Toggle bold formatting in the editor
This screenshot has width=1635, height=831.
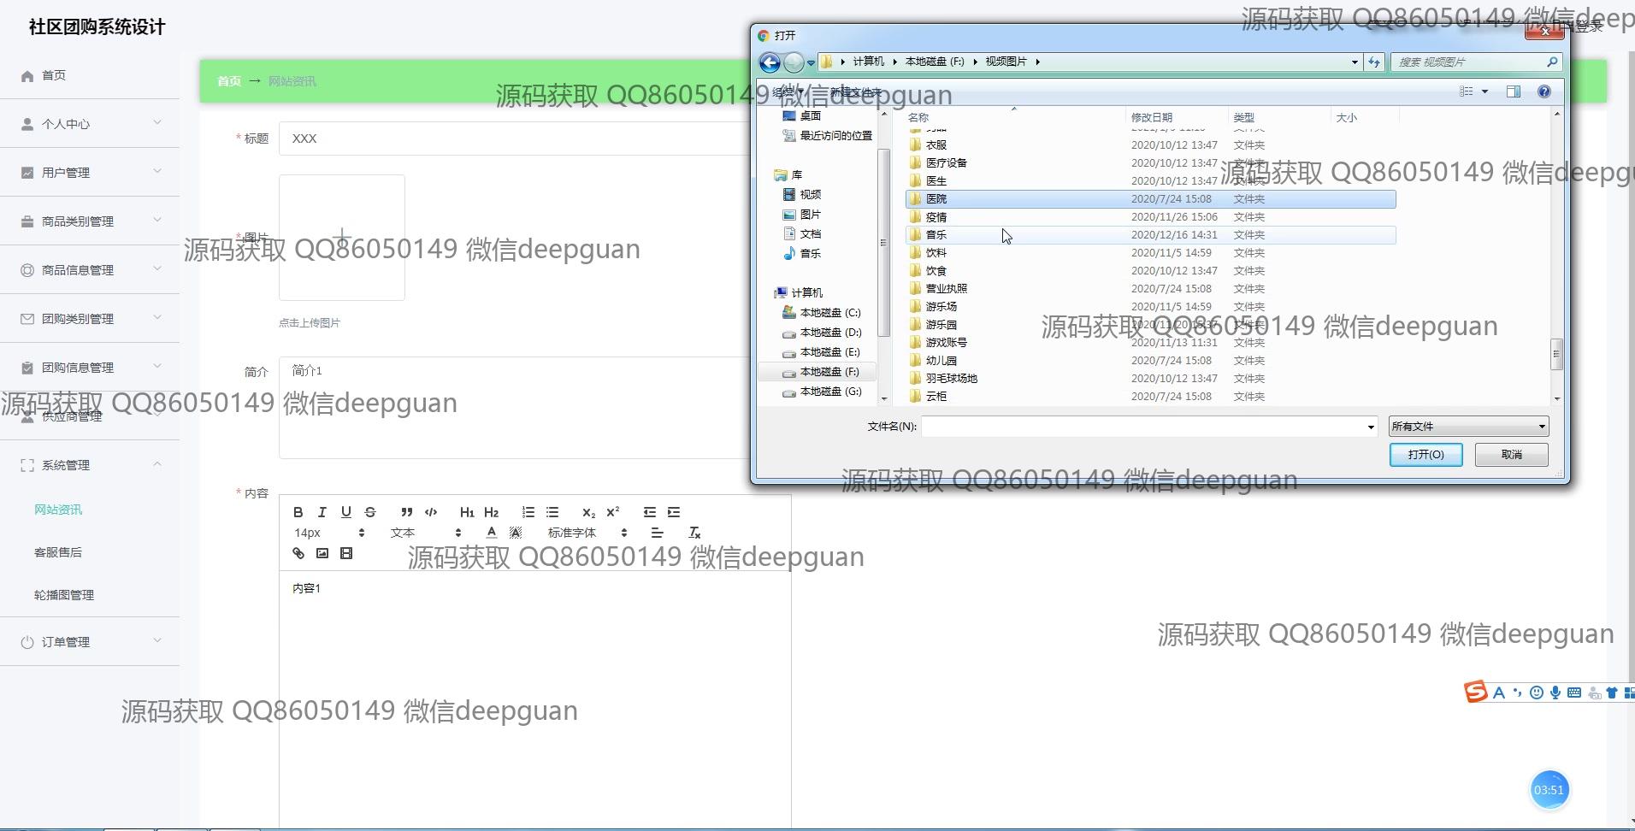298,512
